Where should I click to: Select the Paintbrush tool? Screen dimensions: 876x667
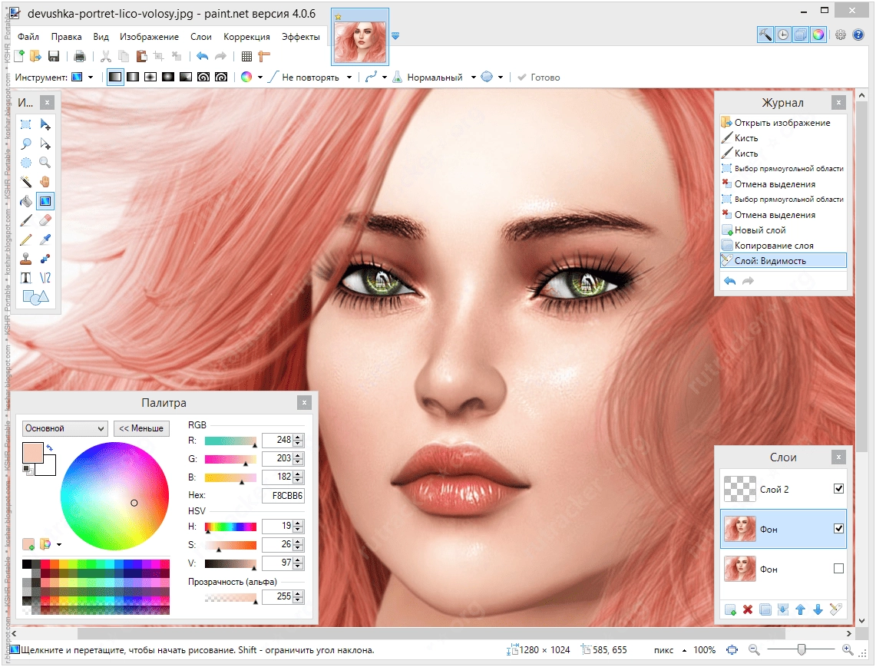pyautogui.click(x=25, y=220)
